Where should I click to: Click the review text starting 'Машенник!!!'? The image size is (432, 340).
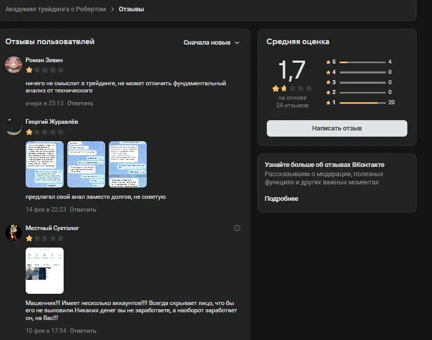click(131, 311)
